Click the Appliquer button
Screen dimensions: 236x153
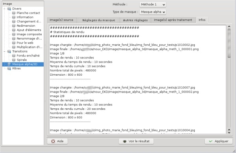219,141
